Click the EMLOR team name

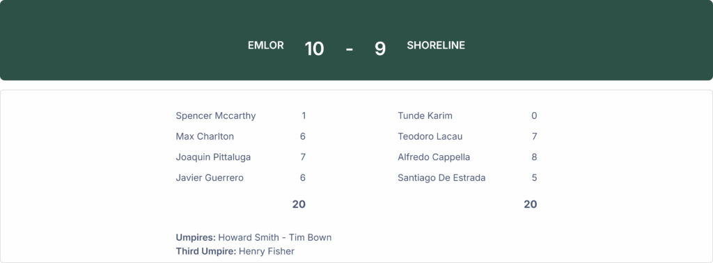tap(265, 45)
